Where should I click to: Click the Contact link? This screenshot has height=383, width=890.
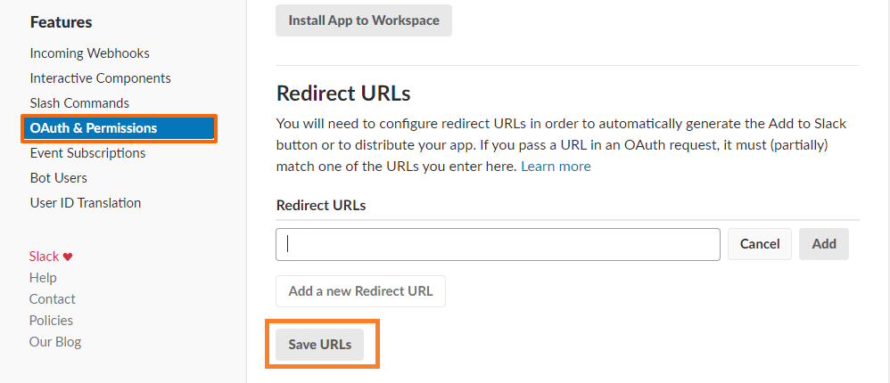(x=52, y=299)
